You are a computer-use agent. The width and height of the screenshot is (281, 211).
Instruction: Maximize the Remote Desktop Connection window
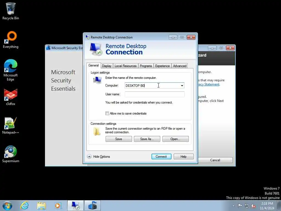182,37
